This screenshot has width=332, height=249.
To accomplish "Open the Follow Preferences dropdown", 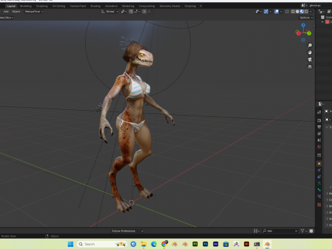I will pyautogui.click(x=127, y=231).
